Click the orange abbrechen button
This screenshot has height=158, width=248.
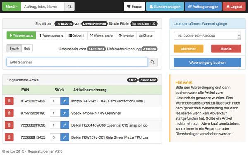click(x=188, y=49)
